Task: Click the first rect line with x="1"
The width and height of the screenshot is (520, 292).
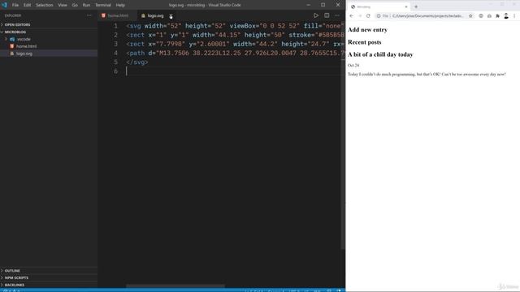Action: 235,35
